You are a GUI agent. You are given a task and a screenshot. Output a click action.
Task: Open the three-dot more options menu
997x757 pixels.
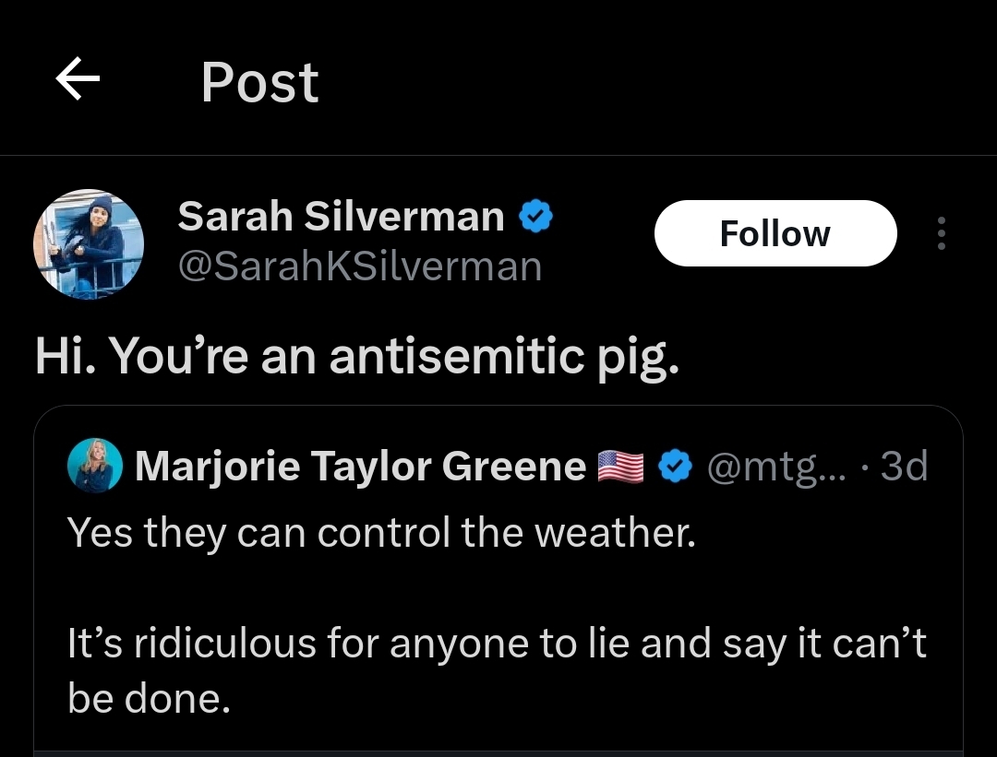coord(942,233)
